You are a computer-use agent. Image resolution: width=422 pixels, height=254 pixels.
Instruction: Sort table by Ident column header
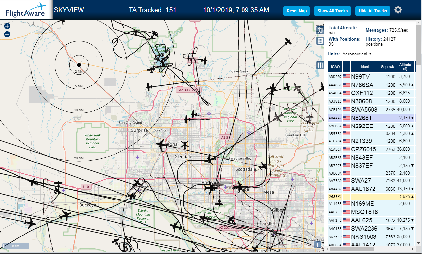(365, 67)
